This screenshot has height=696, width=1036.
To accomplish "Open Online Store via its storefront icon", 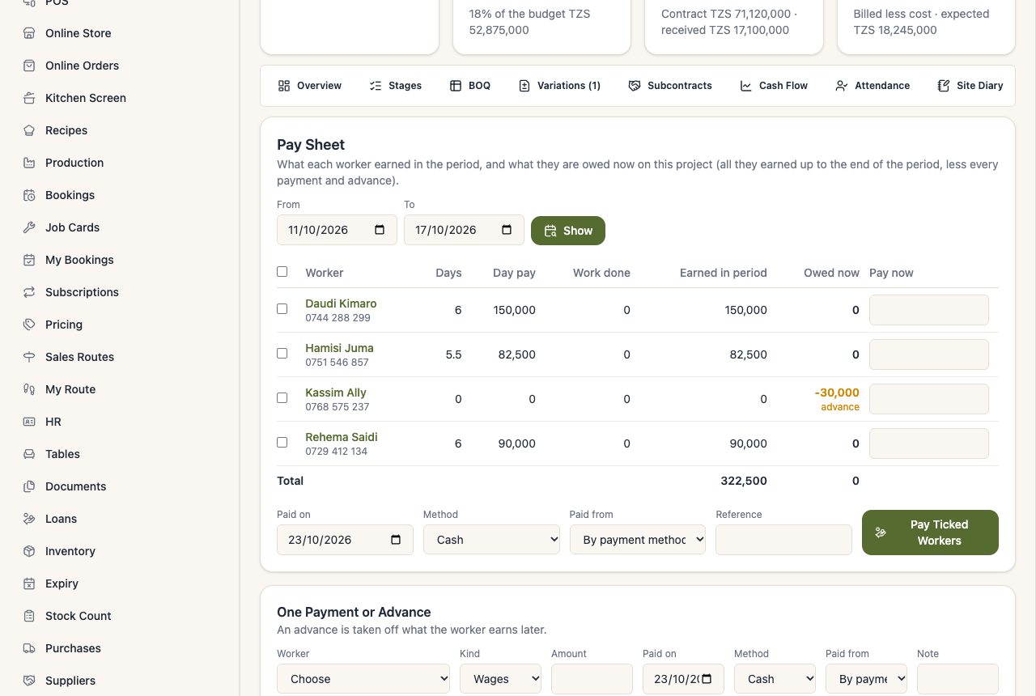I will pyautogui.click(x=29, y=33).
